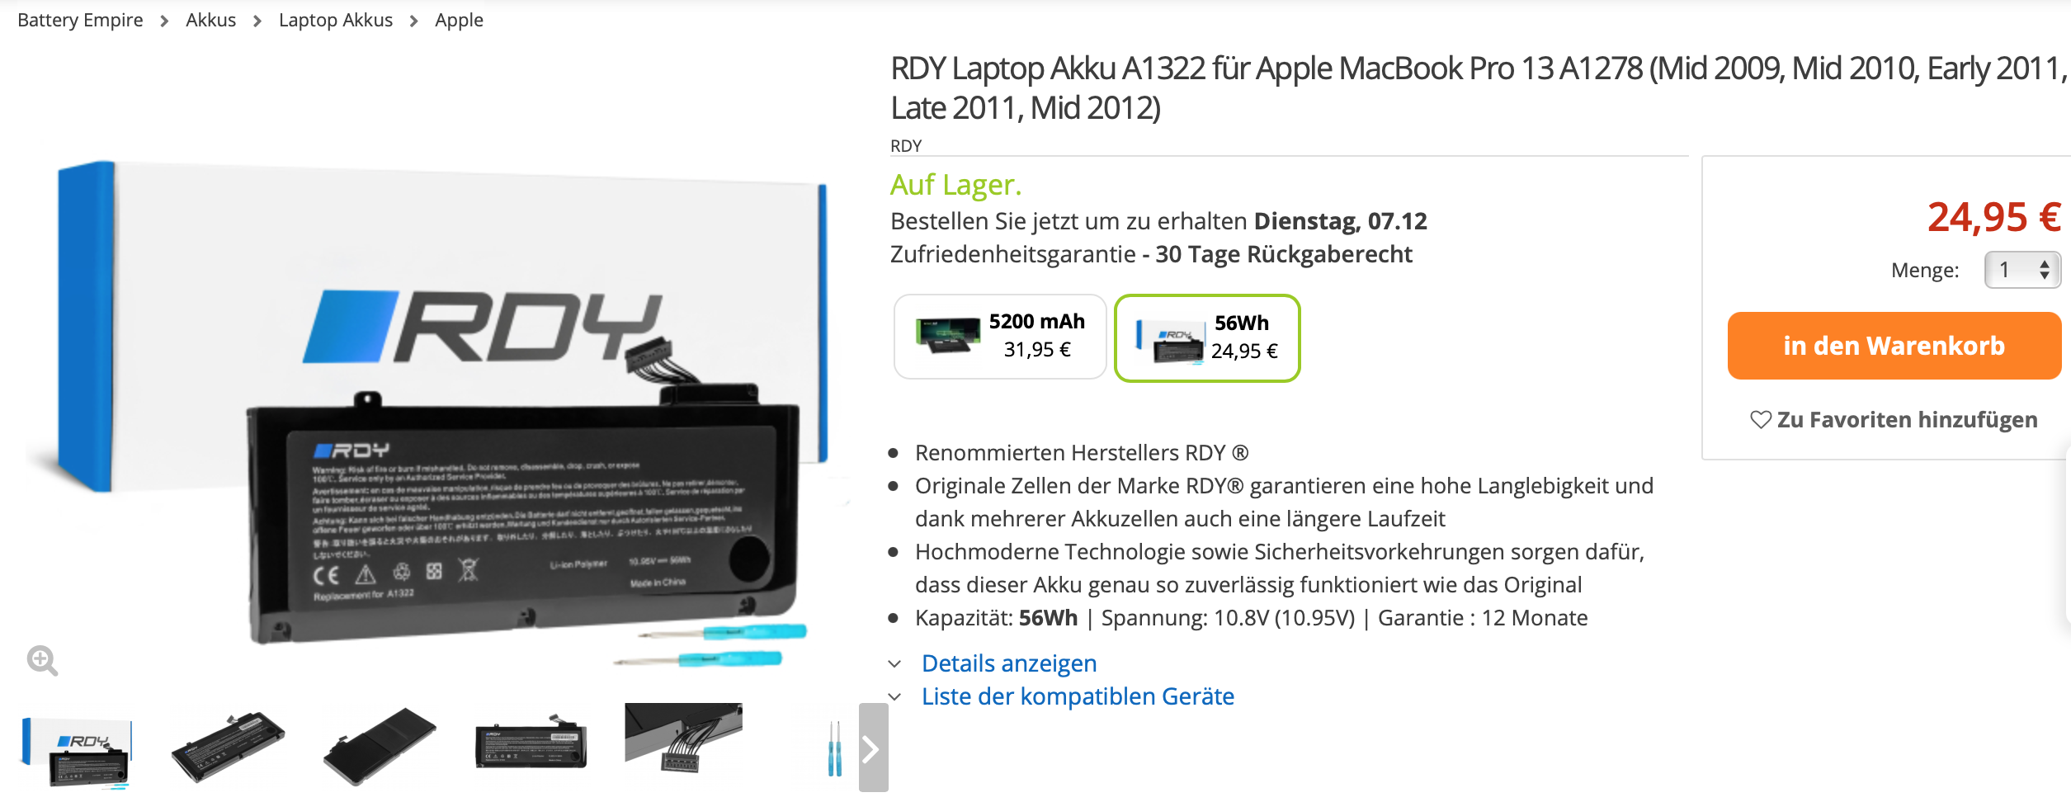The height and width of the screenshot is (802, 2071).
Task: Click the heart icon for favorites
Action: tap(1761, 420)
